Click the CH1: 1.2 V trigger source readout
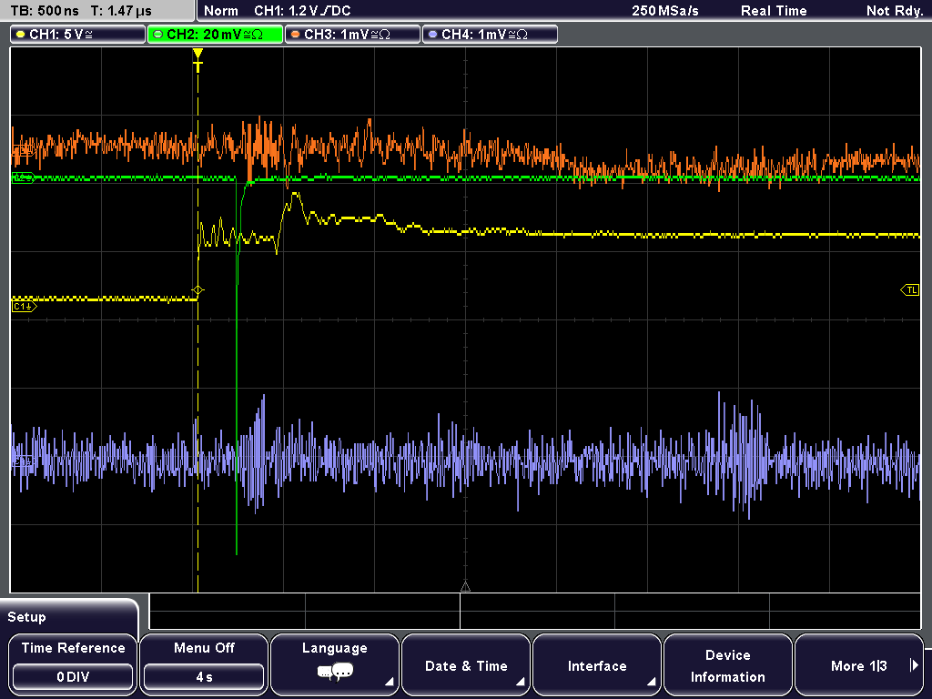This screenshot has height=699, width=932. (302, 11)
